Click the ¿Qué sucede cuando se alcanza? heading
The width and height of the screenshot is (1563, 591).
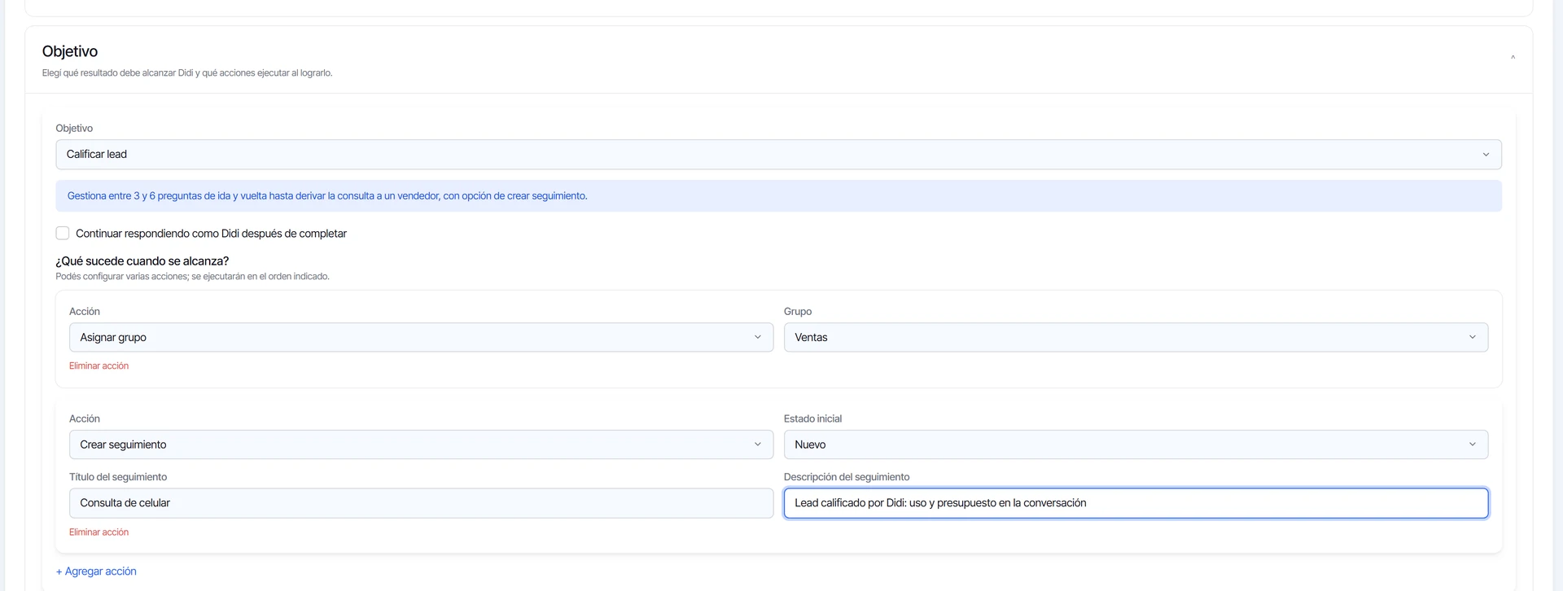142,261
